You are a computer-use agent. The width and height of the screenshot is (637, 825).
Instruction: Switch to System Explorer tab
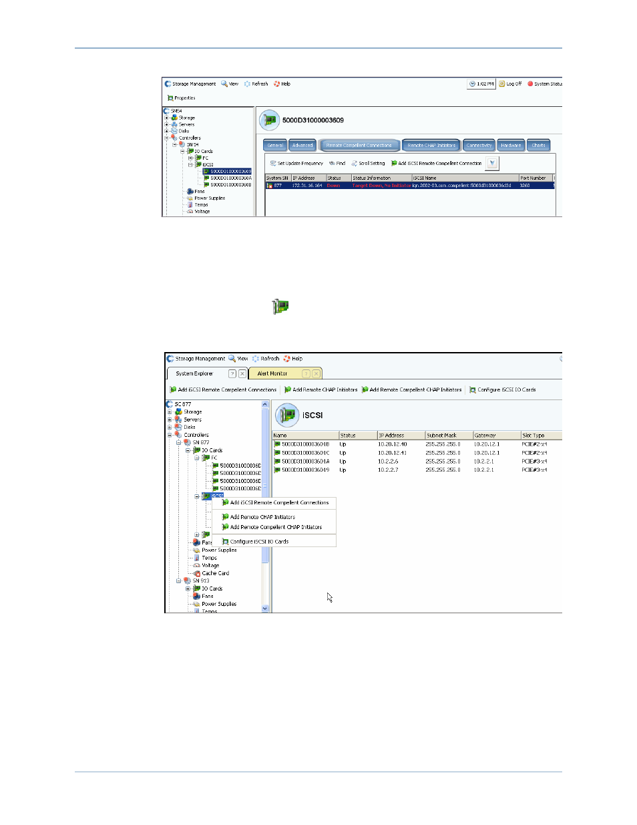tap(194, 374)
